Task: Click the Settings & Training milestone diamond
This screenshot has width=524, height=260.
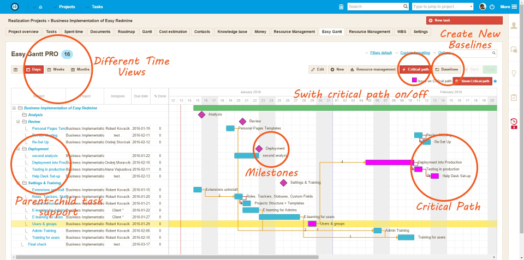Action: [x=283, y=183]
